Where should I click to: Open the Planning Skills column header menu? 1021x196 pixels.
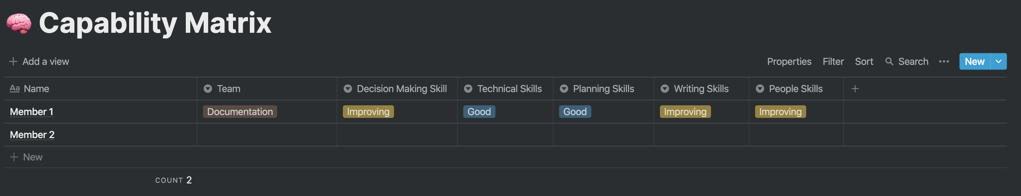pyautogui.click(x=603, y=89)
